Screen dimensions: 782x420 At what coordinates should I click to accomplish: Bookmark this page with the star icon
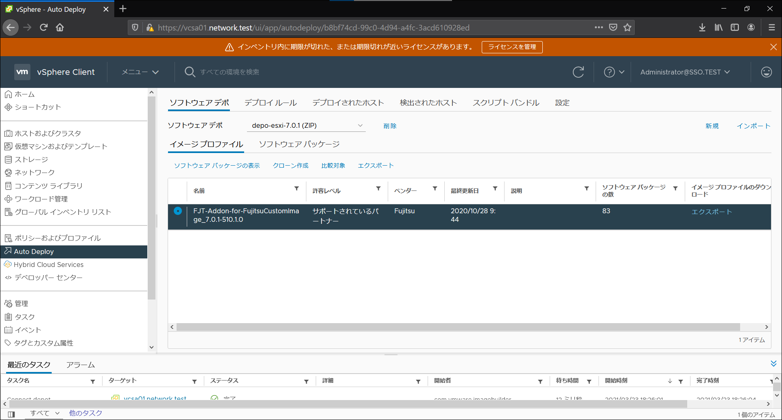[627, 28]
